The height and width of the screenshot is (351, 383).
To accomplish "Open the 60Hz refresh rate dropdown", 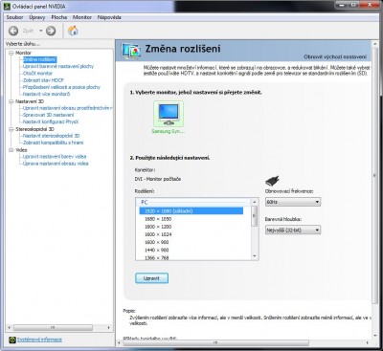I will click(293, 202).
